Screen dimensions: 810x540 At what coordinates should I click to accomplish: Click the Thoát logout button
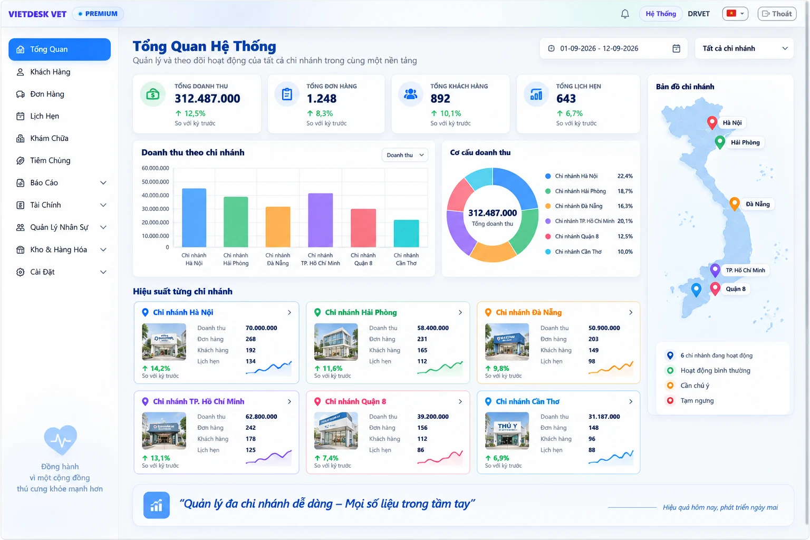click(777, 14)
